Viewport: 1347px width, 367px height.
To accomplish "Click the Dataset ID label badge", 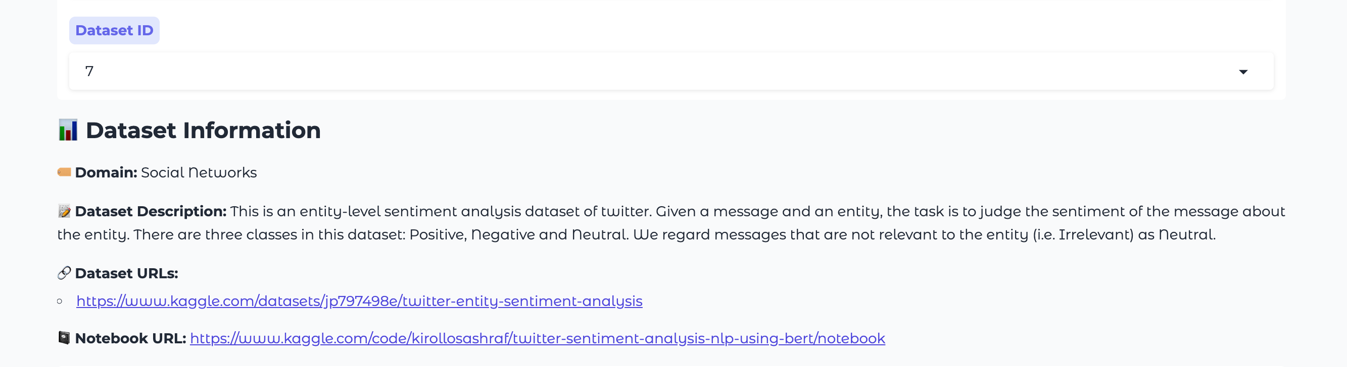I will 114,30.
